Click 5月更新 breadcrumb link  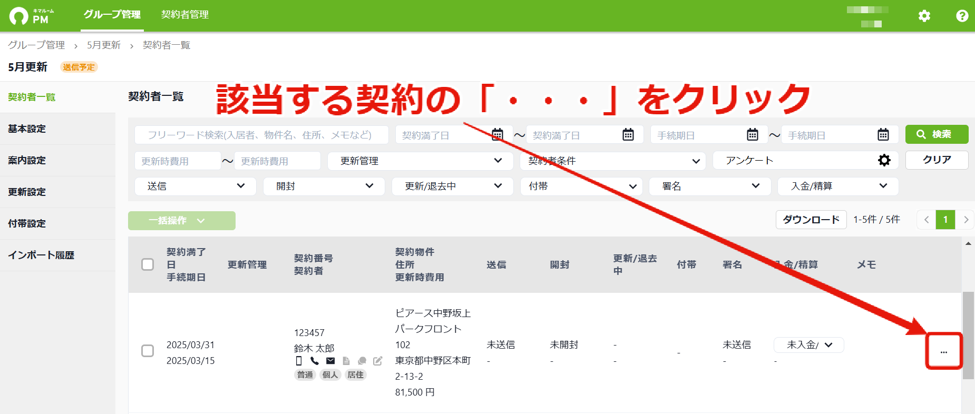point(104,45)
